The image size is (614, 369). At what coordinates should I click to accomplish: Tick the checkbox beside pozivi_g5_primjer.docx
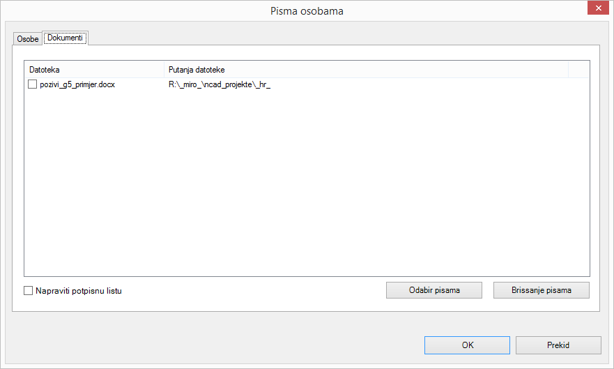coord(33,84)
